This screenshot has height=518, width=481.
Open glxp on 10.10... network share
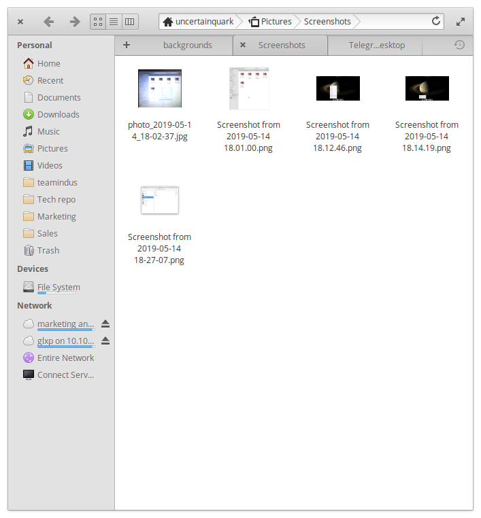(x=59, y=341)
